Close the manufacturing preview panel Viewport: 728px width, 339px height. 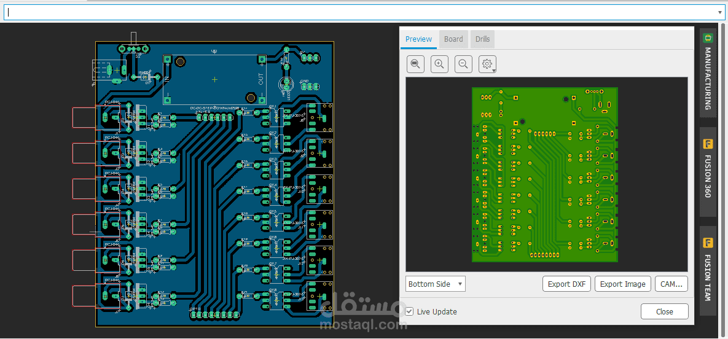click(x=664, y=311)
